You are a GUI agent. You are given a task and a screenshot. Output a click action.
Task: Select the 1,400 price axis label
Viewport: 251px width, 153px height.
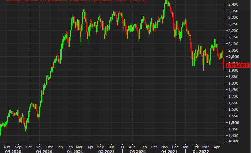pyautogui.click(x=232, y=136)
